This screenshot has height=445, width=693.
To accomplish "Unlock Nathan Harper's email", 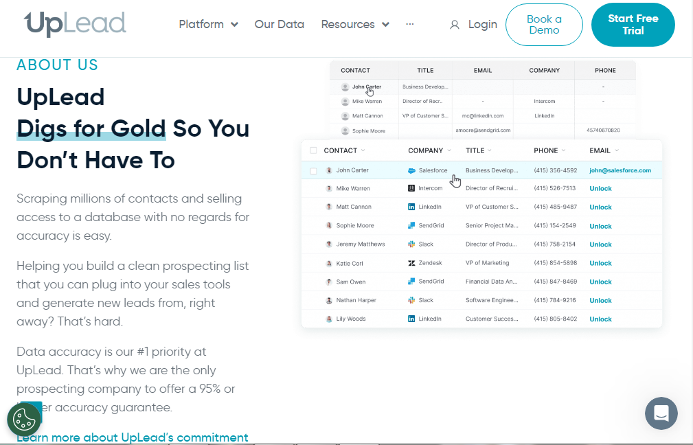I will point(601,301).
